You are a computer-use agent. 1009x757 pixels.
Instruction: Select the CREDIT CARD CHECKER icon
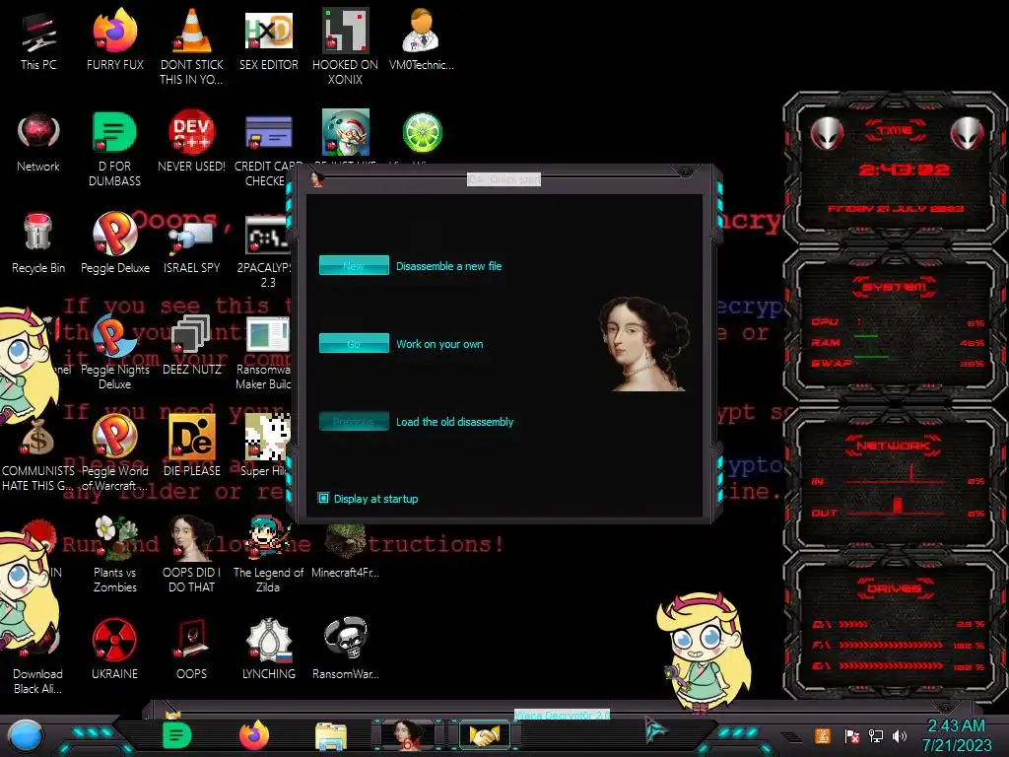click(x=268, y=148)
